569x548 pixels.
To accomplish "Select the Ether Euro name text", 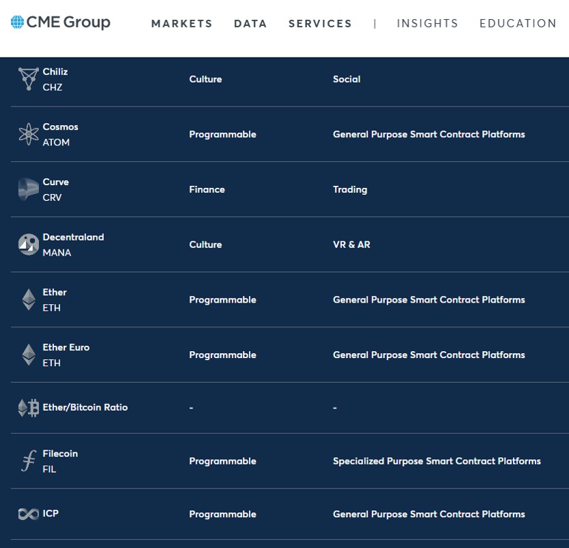I will click(66, 347).
